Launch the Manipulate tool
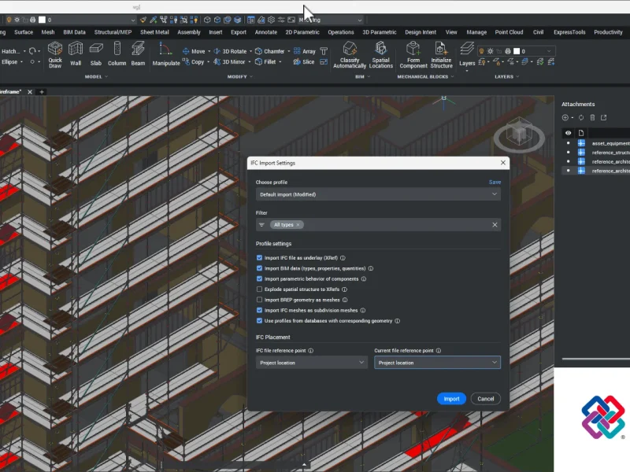 [166, 54]
